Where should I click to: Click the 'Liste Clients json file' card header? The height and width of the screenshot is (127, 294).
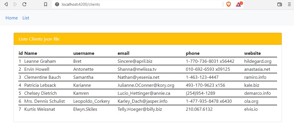point(147,39)
